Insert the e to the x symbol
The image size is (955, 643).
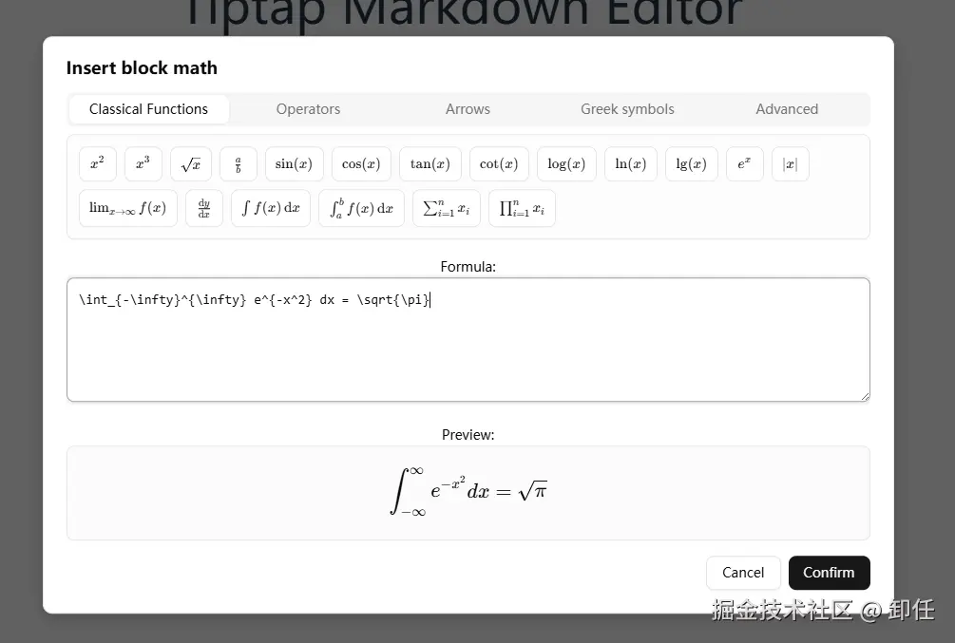744,163
